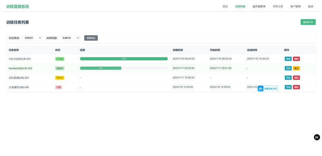Click the blue cloud upload floating icon

260,89
